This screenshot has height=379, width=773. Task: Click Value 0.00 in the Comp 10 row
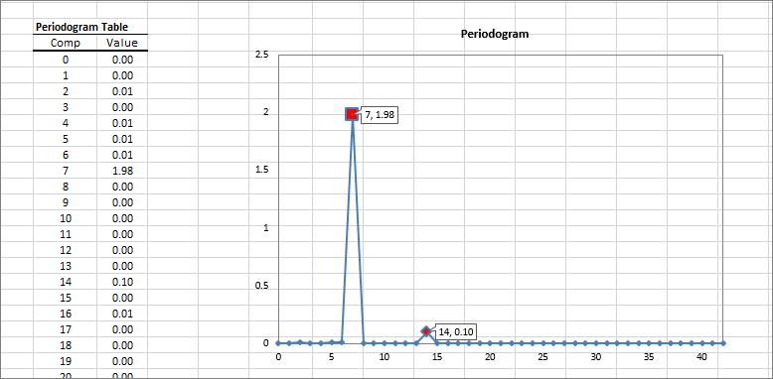pyautogui.click(x=122, y=218)
